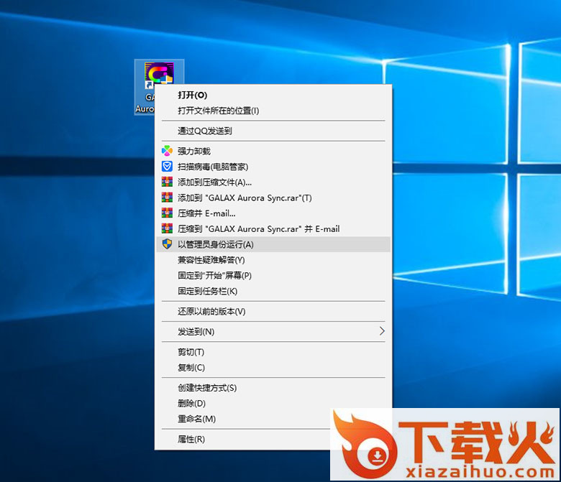Choose 打开文件所在的位置(I)
Image resolution: width=561 pixels, height=482 pixels.
(218, 111)
